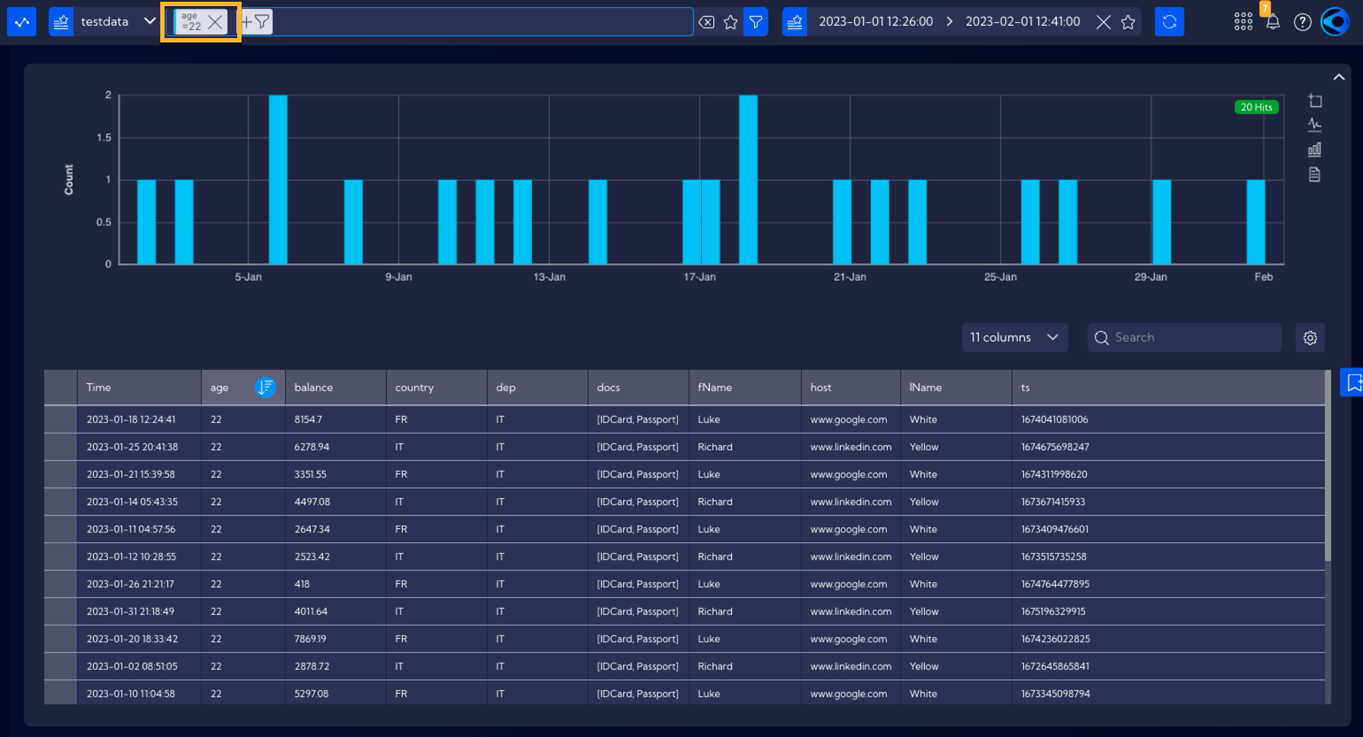Open the bookmark side panel
Image resolution: width=1363 pixels, height=737 pixels.
1352,382
